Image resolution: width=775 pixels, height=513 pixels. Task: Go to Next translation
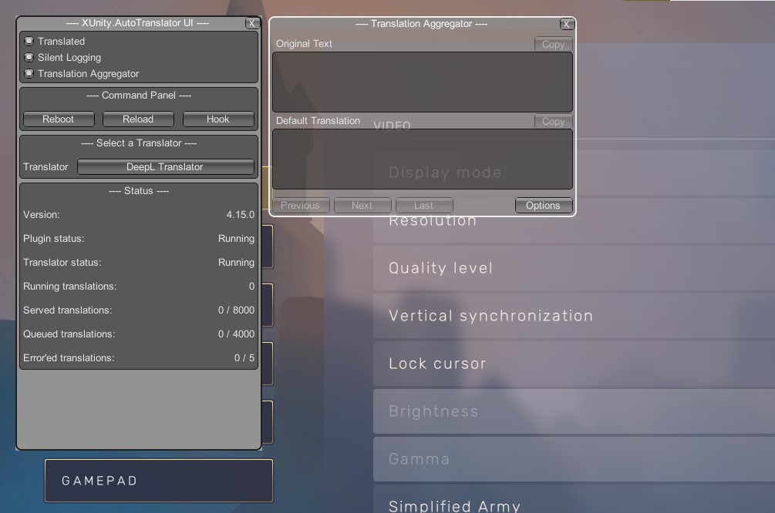point(362,206)
